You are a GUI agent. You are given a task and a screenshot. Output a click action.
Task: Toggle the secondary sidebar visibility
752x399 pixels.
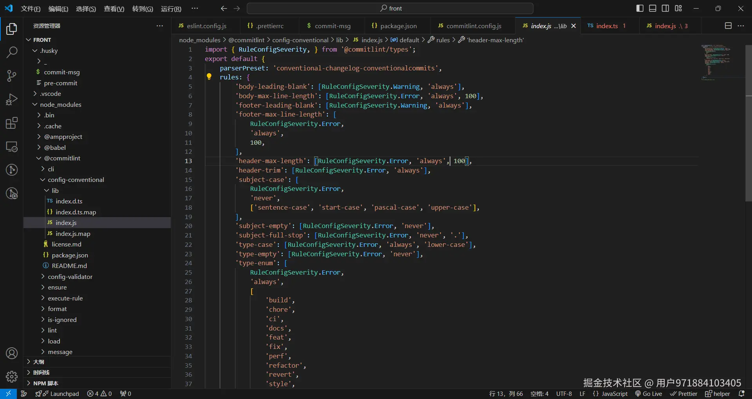pos(665,8)
